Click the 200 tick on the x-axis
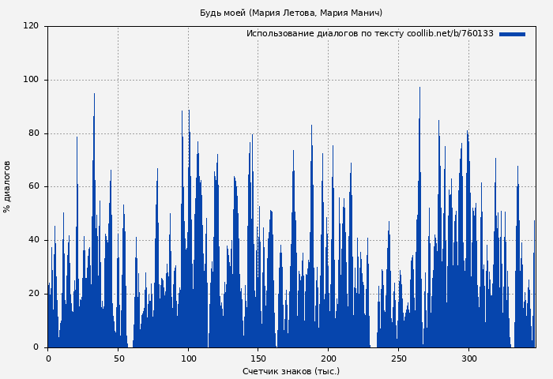 (329, 358)
